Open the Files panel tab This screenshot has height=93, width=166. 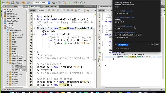16,7
